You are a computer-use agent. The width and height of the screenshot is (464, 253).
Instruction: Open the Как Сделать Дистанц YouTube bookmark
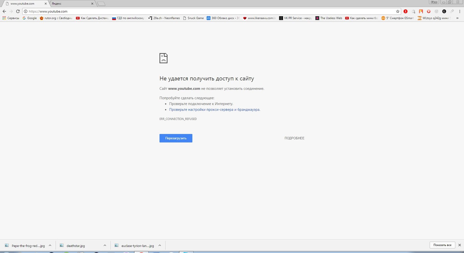92,18
